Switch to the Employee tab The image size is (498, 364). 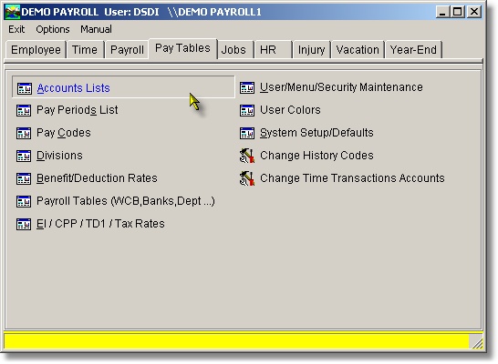pos(36,50)
